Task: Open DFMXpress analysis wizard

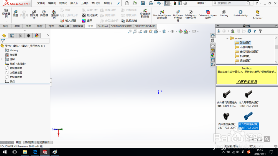Action: coord(191,14)
